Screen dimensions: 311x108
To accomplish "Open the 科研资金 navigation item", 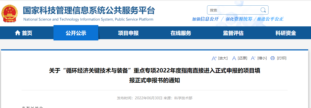I will click(286, 33).
